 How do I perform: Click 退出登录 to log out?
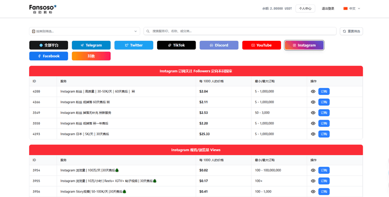coord(328,8)
